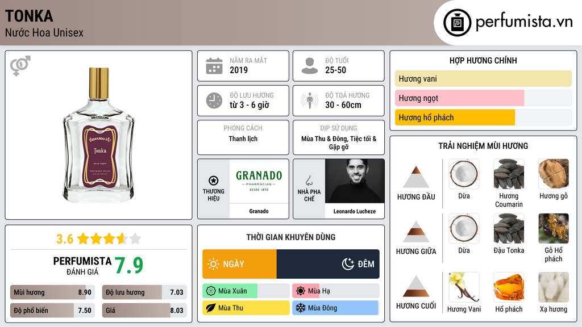Viewport: 582px width, 327px height.
Task: Click the Hương đầu pyramid icon
Action: pyautogui.click(x=416, y=177)
